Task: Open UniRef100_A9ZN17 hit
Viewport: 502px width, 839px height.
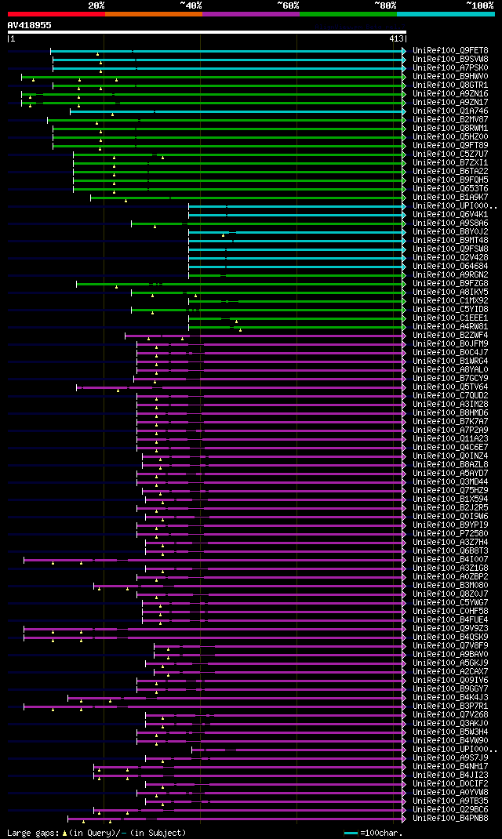Action: [x=450, y=102]
